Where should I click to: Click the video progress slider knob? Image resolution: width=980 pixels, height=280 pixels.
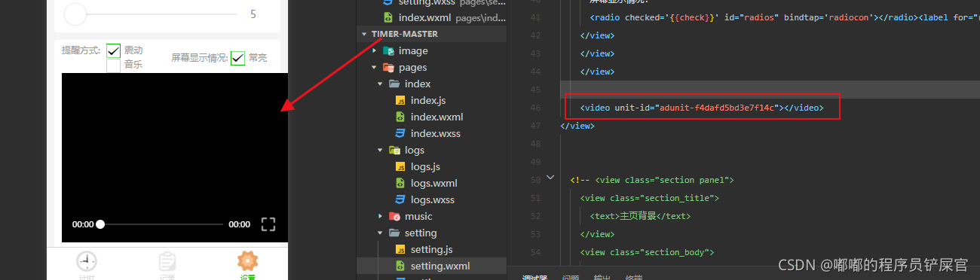100,224
